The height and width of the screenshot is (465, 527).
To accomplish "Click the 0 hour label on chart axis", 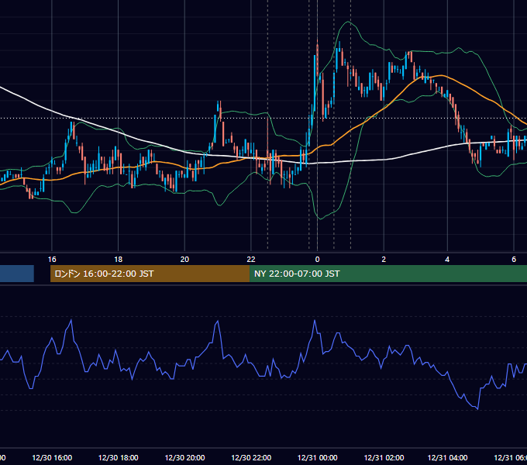I will 317,260.
